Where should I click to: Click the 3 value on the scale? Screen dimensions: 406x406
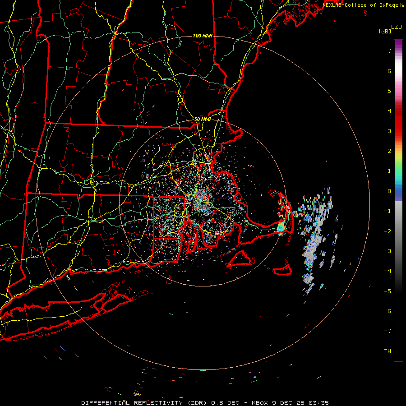pyautogui.click(x=389, y=131)
